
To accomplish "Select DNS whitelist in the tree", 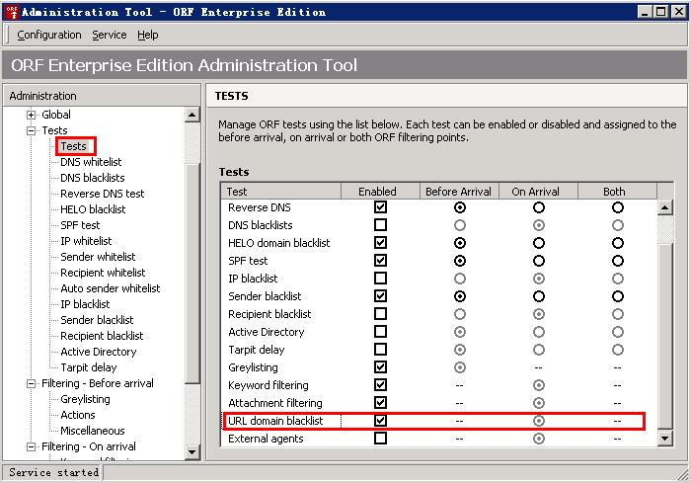I will click(91, 162).
